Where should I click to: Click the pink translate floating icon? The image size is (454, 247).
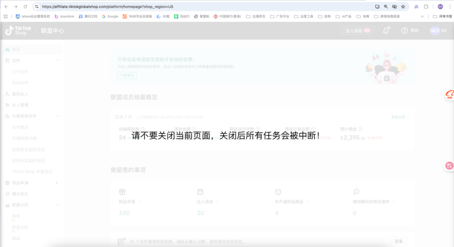pos(449,165)
